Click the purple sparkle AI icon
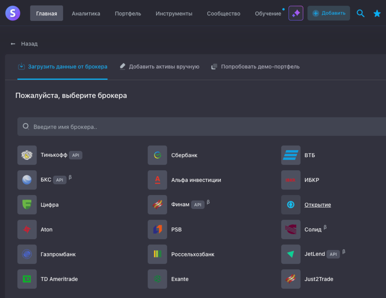The image size is (386, 298). pos(296,13)
